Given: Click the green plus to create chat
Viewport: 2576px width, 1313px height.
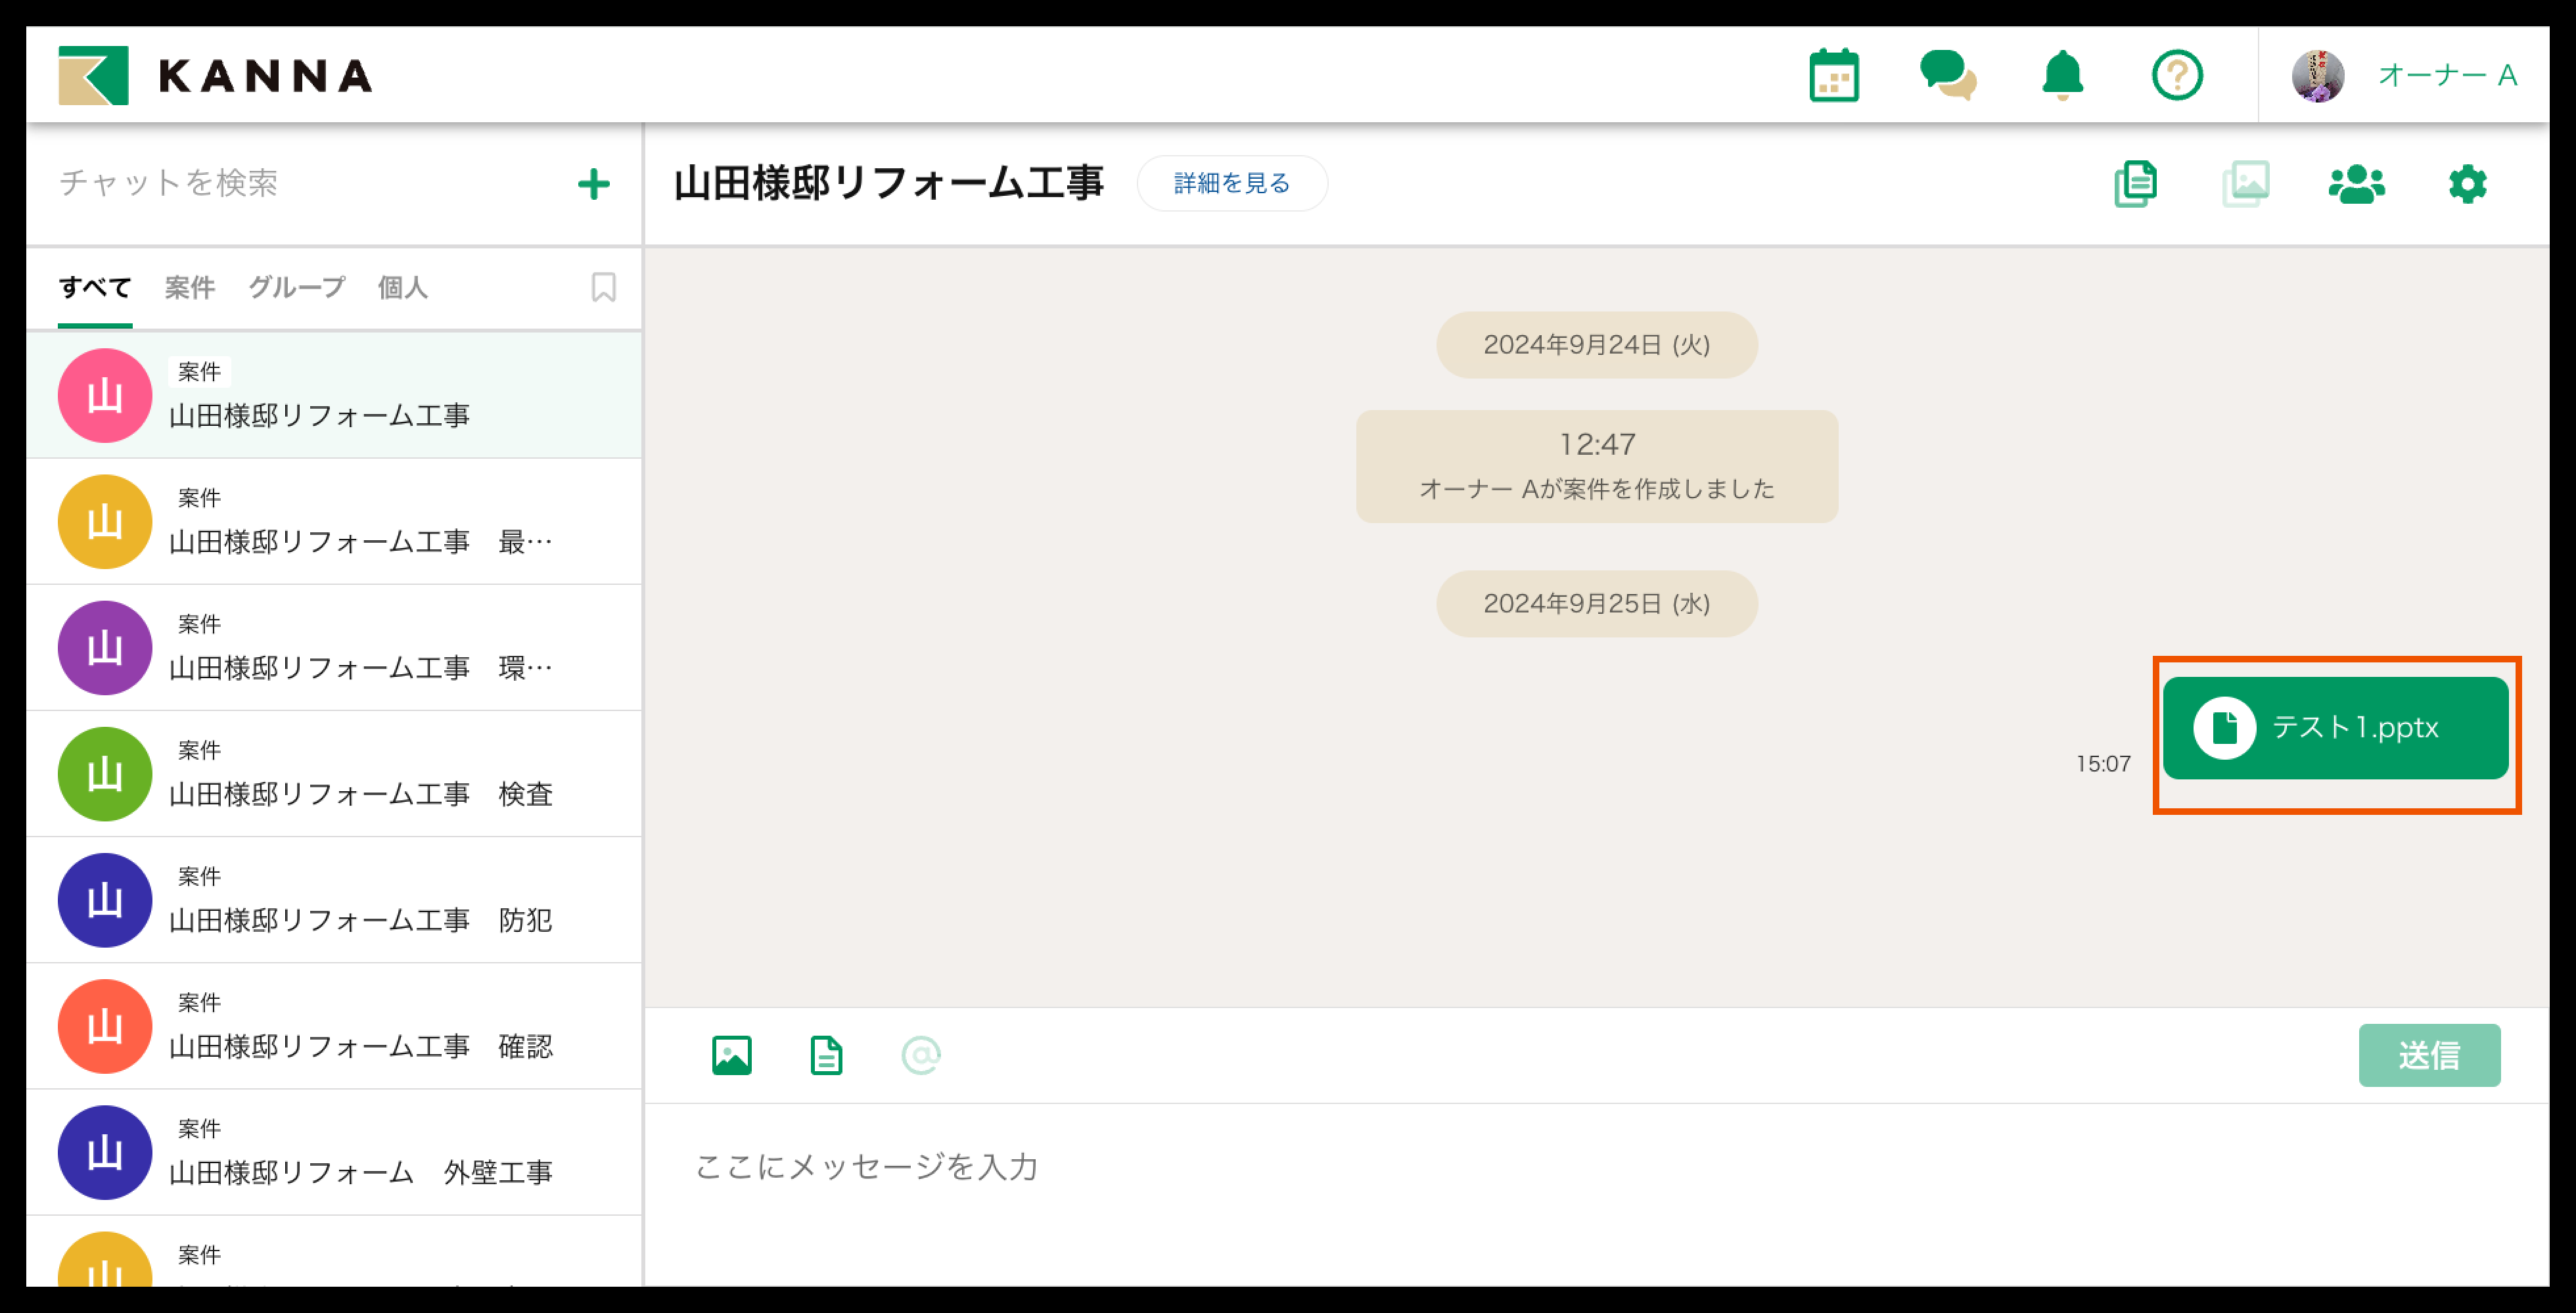Looking at the screenshot, I should coord(594,184).
